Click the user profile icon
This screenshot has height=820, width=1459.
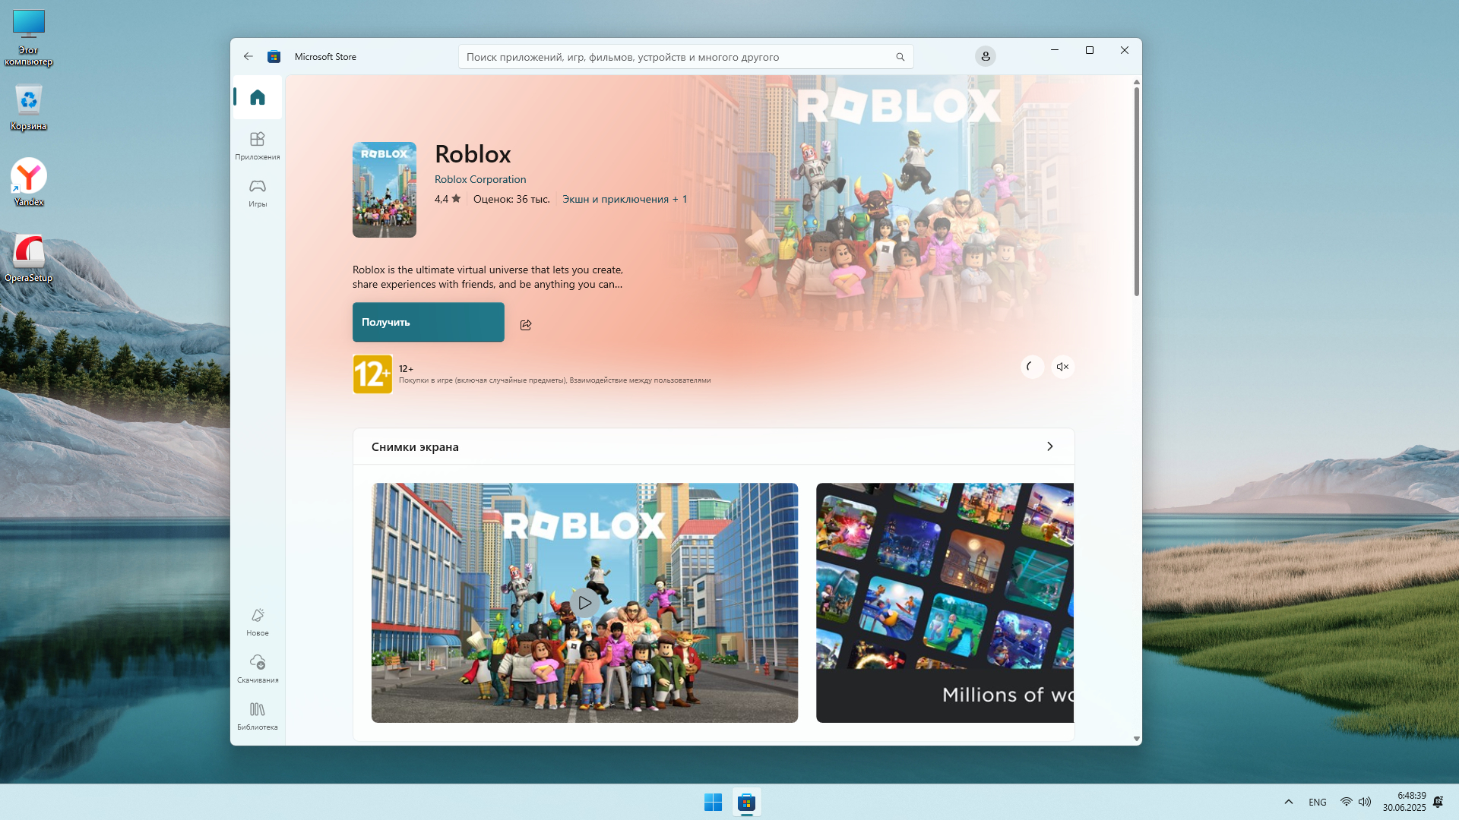tap(985, 56)
